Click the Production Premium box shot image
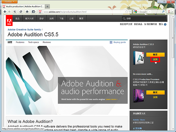The width and height of the screenshot is (176, 132). [x=139, y=96]
